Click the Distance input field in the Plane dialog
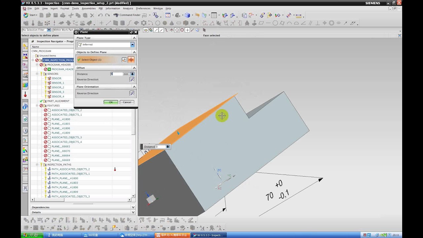Image resolution: width=423 pixels, height=238 pixels. (x=117, y=74)
